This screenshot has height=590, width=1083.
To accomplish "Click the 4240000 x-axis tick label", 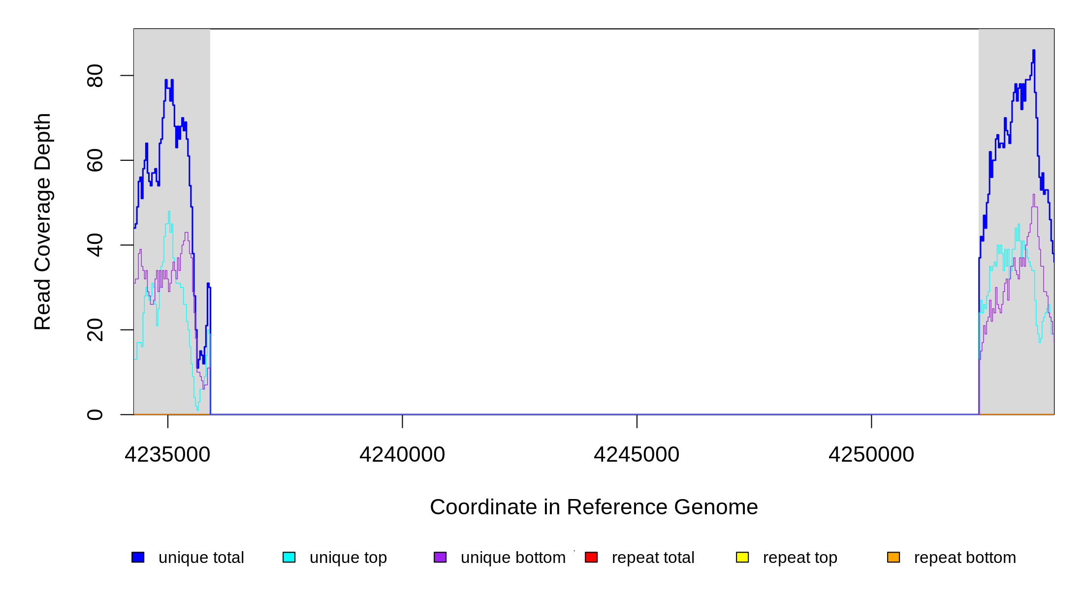I will [402, 454].
